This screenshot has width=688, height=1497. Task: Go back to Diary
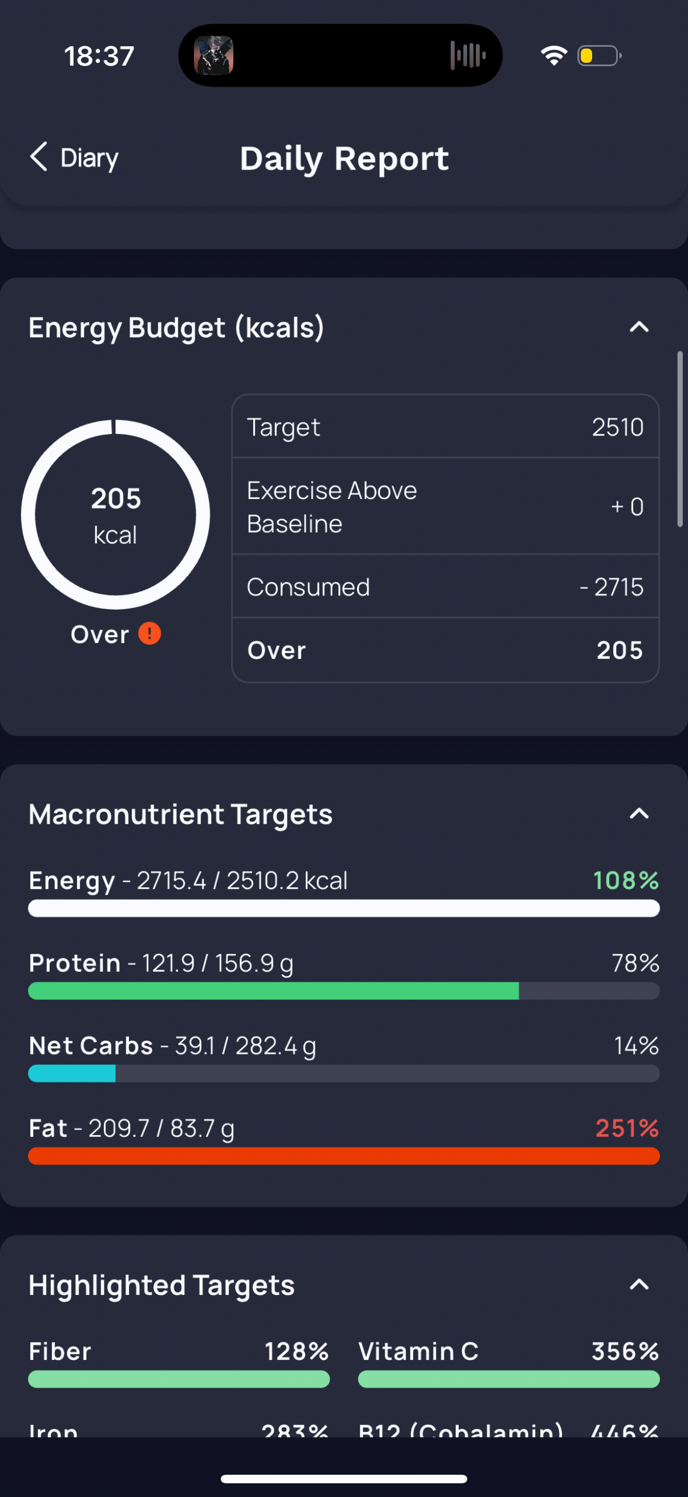coord(74,158)
